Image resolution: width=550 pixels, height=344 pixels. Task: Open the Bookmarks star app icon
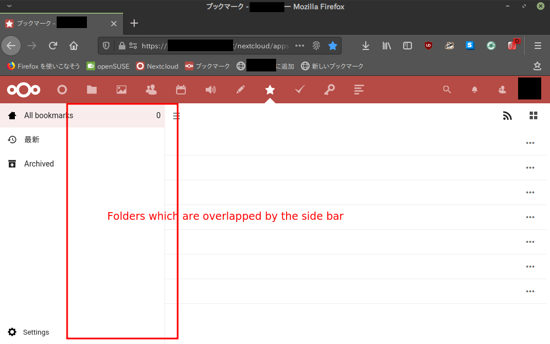[269, 90]
